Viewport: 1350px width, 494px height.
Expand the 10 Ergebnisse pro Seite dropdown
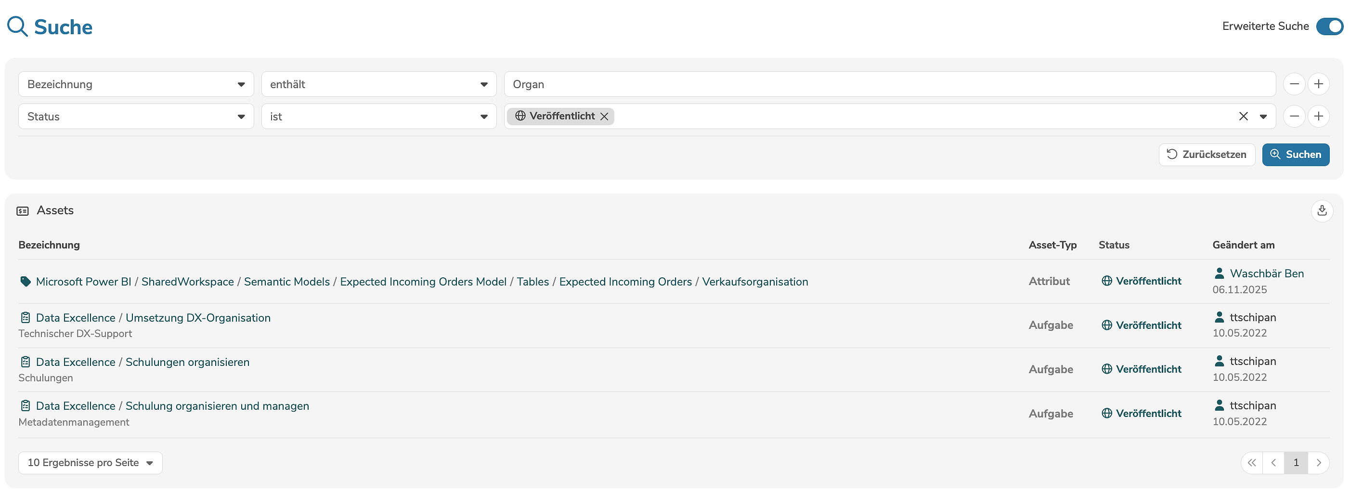[90, 463]
